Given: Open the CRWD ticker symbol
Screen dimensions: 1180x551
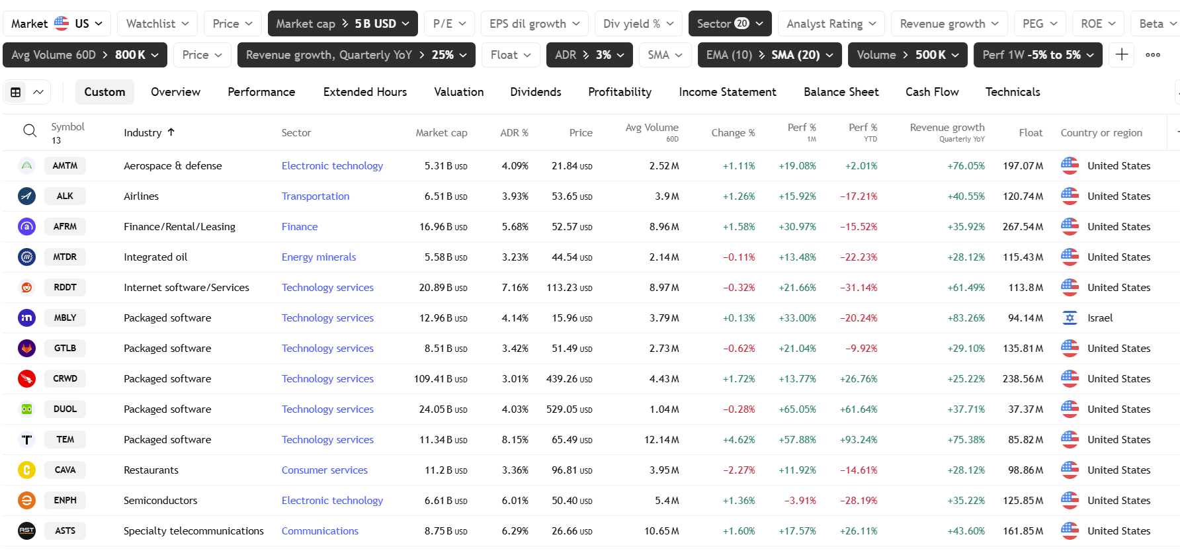Looking at the screenshot, I should click(65, 379).
